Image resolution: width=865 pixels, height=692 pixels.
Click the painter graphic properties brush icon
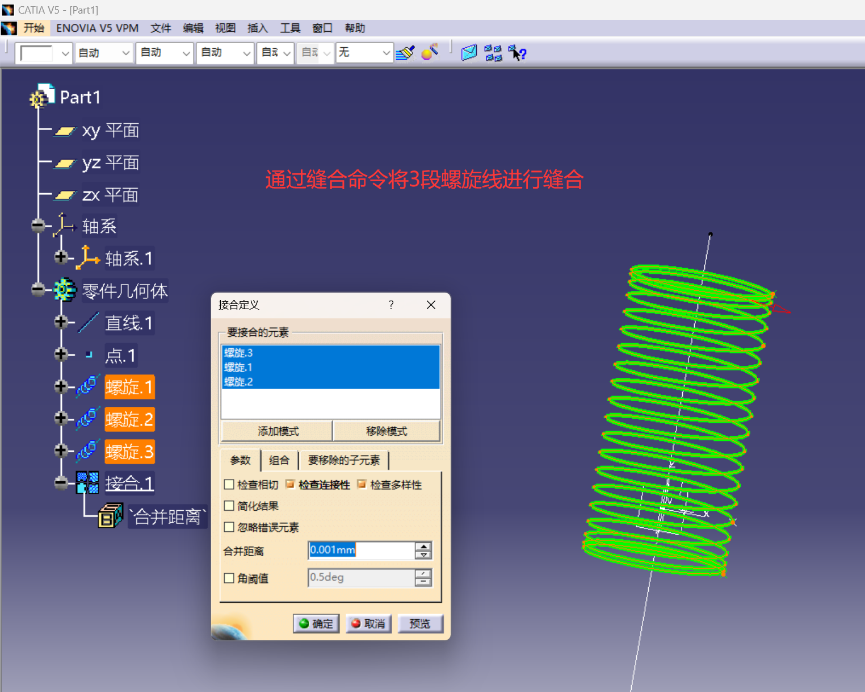point(405,53)
